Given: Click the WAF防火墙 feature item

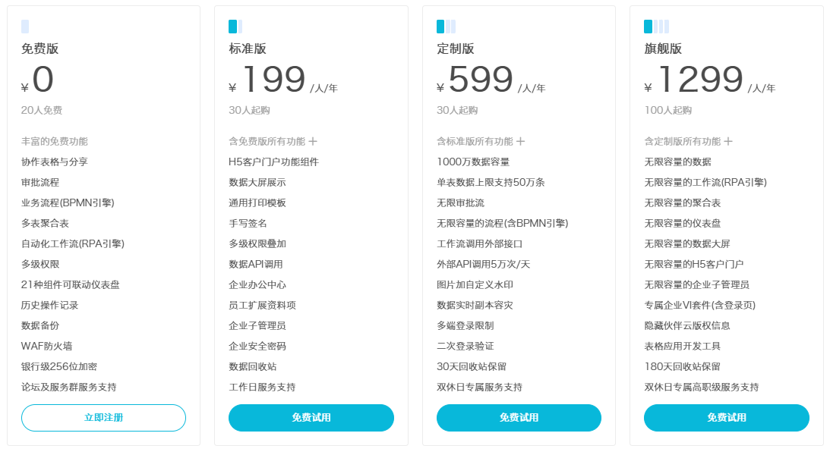Looking at the screenshot, I should 46,346.
